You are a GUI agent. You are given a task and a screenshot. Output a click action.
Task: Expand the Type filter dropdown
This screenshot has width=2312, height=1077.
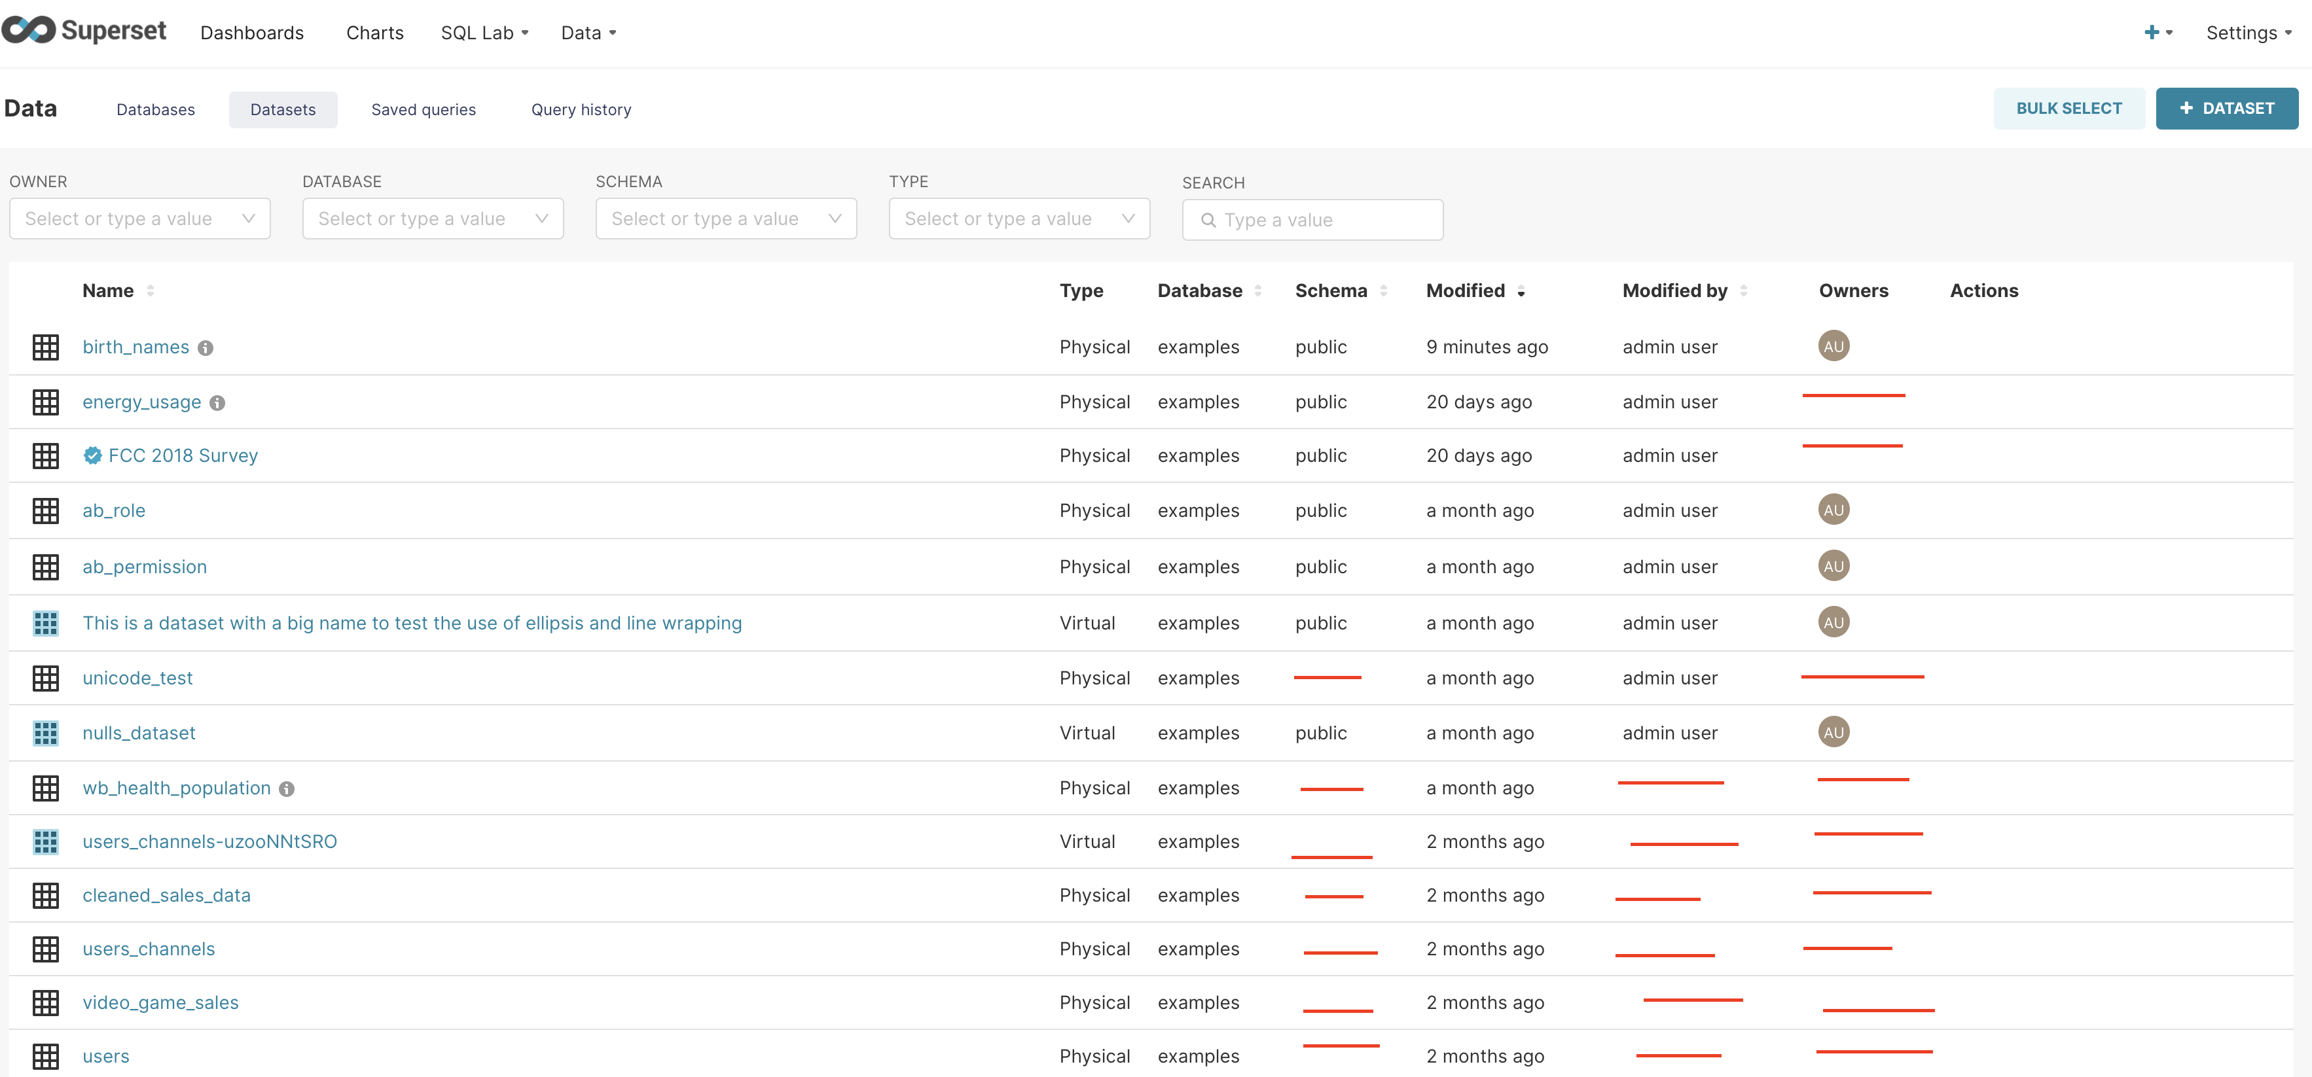(1020, 219)
